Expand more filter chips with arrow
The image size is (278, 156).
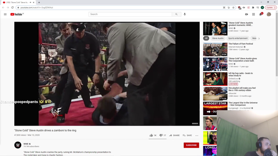(x=259, y=39)
